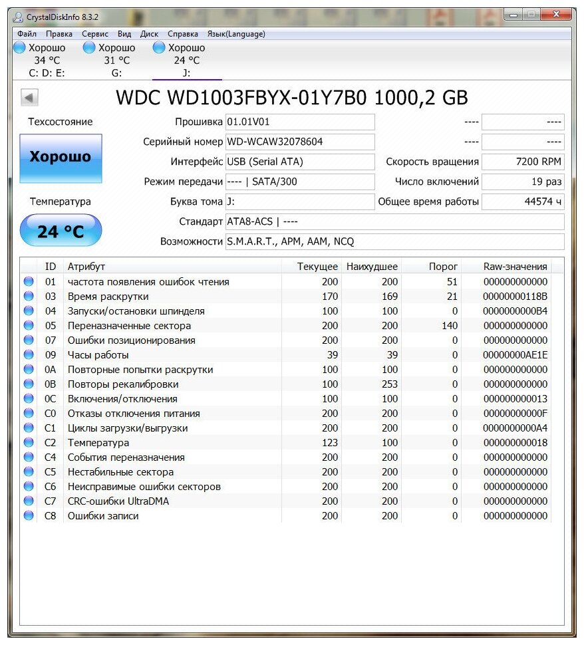The height and width of the screenshot is (645, 584).
Task: Open the Вид menu
Action: pyautogui.click(x=124, y=34)
